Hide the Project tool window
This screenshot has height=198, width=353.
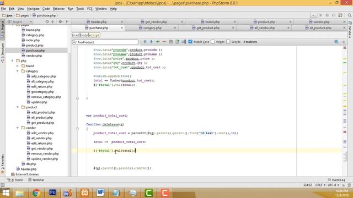(x=67, y=22)
